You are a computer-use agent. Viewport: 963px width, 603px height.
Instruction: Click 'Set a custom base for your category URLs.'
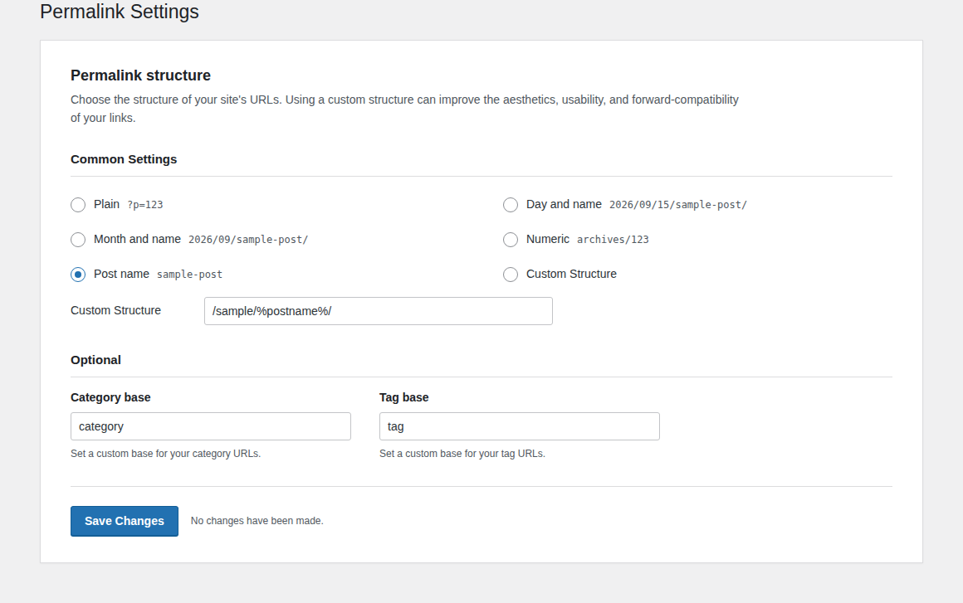166,454
